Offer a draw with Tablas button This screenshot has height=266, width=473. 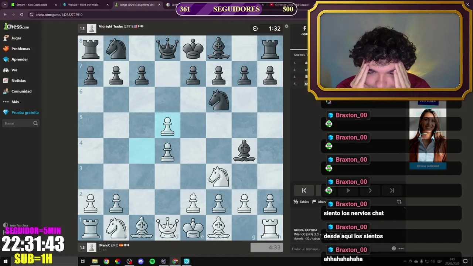pyautogui.click(x=301, y=202)
